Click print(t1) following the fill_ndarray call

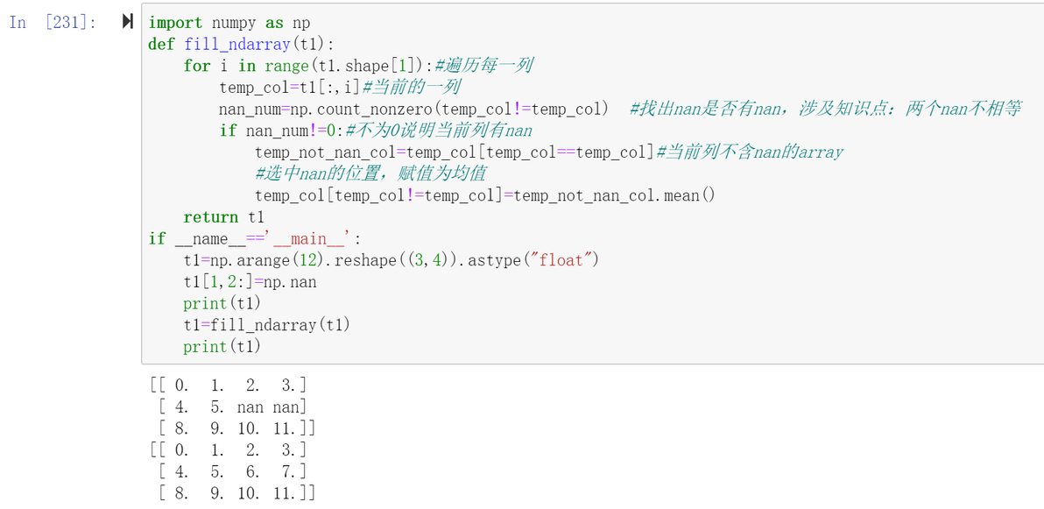(x=222, y=346)
